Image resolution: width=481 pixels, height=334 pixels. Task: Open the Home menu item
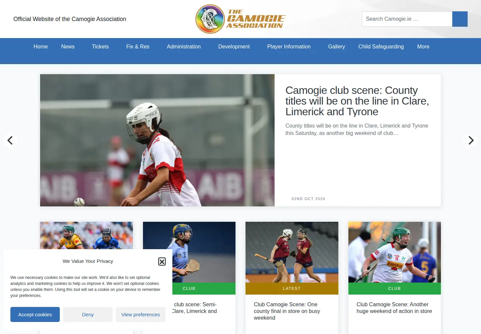41,47
